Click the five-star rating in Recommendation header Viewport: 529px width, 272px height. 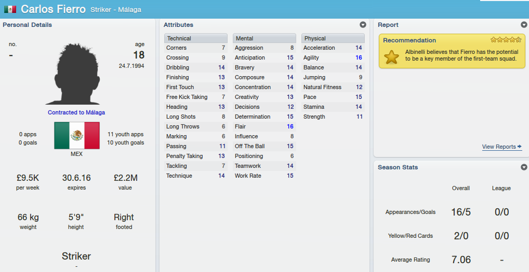(x=506, y=40)
